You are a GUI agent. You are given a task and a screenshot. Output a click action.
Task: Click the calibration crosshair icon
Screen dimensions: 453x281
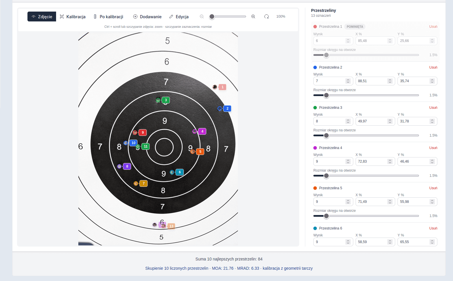click(x=62, y=16)
